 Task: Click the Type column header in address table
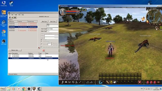(x=42, y=53)
